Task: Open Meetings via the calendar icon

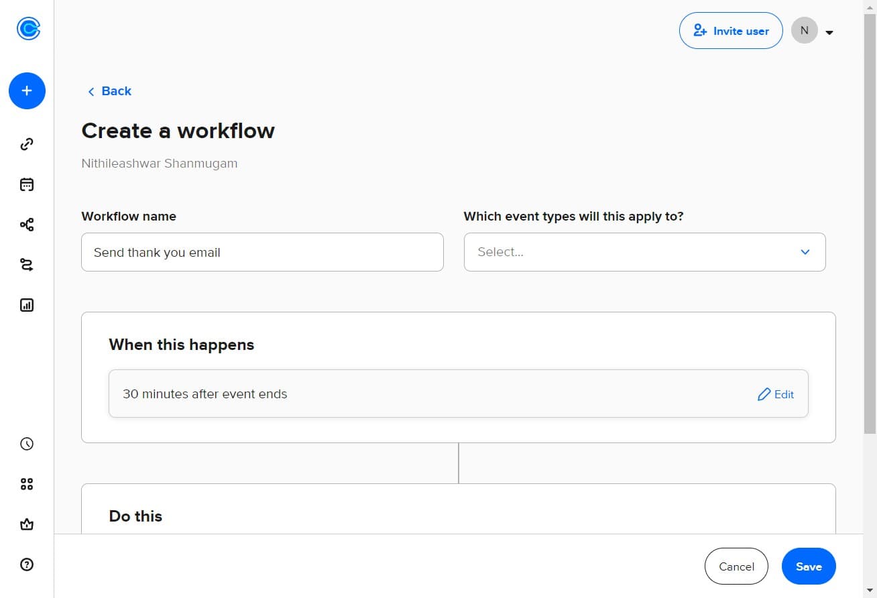Action: [27, 184]
